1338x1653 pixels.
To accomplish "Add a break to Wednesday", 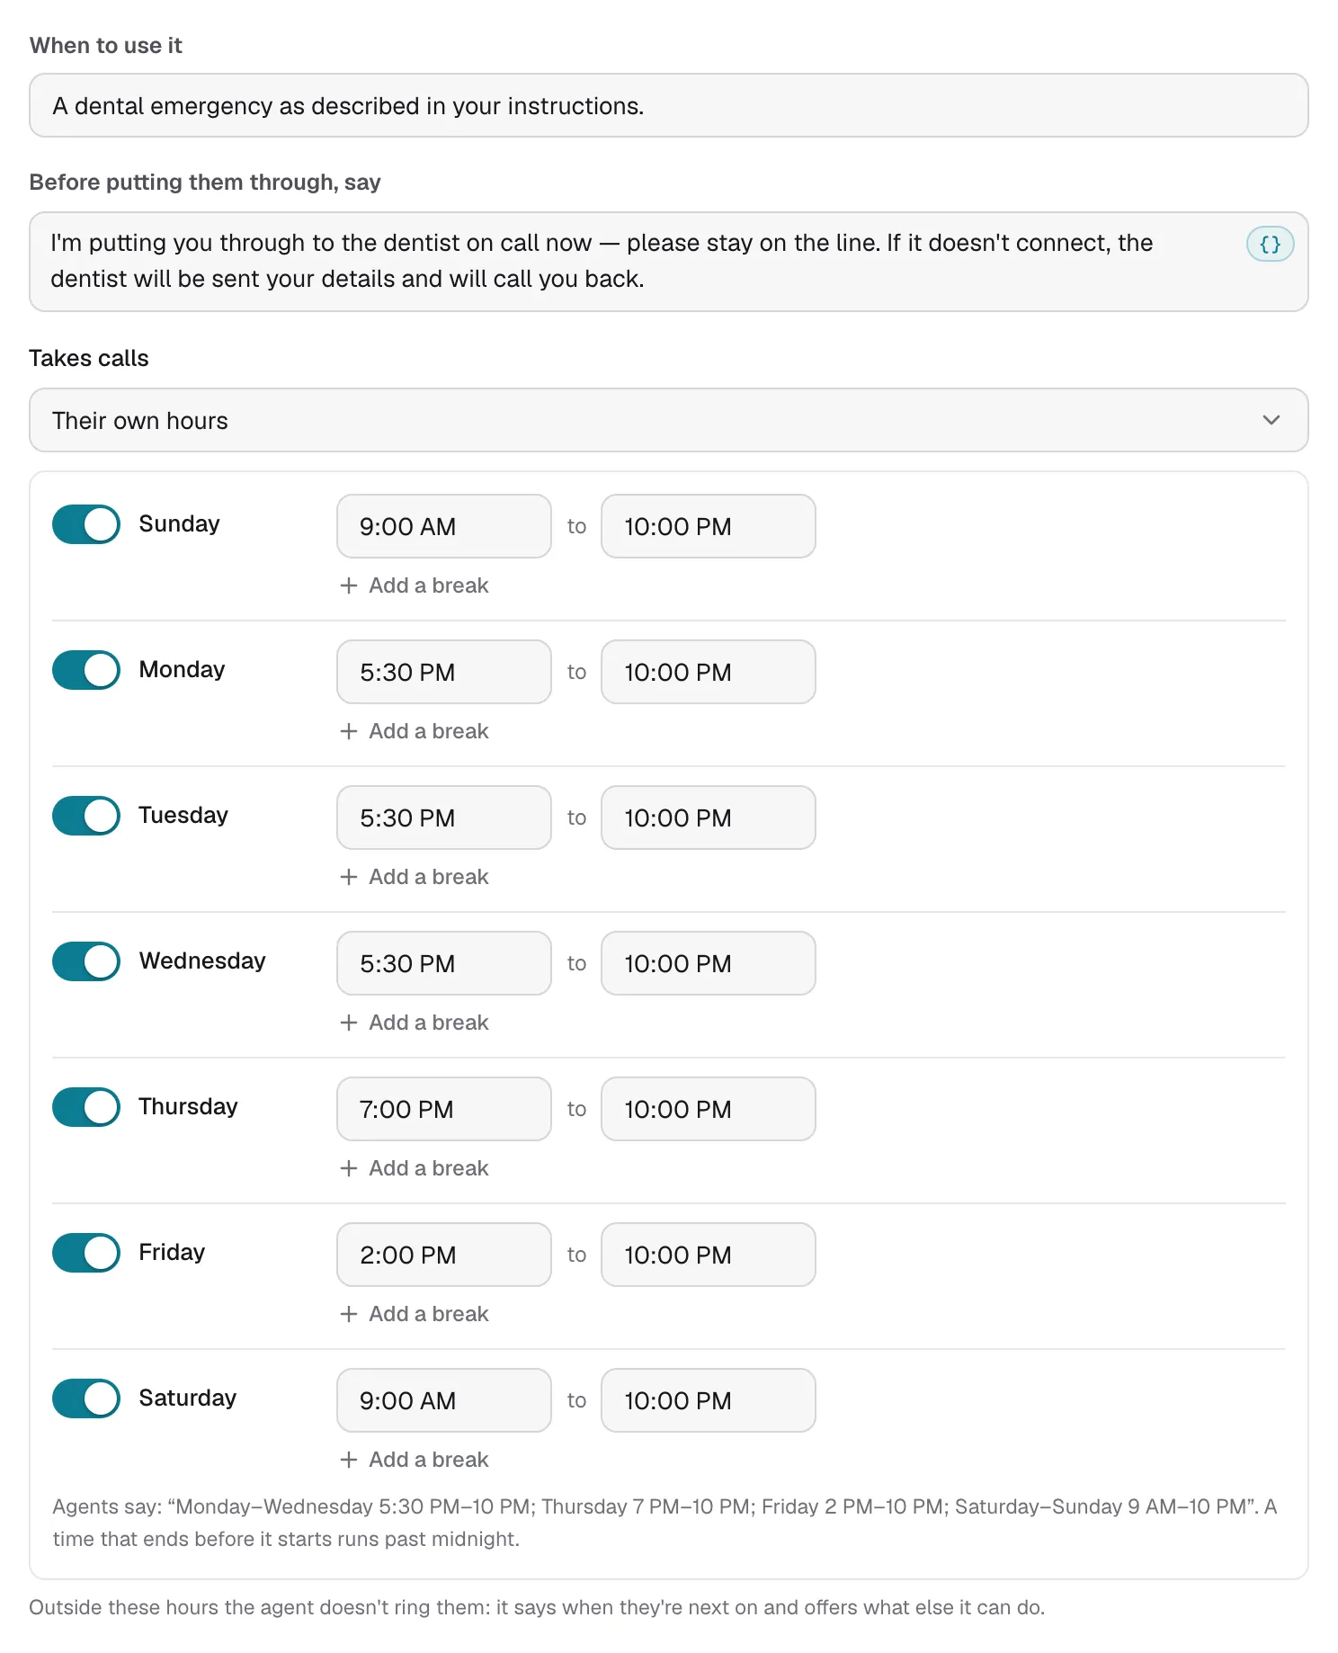I will [x=415, y=1023].
